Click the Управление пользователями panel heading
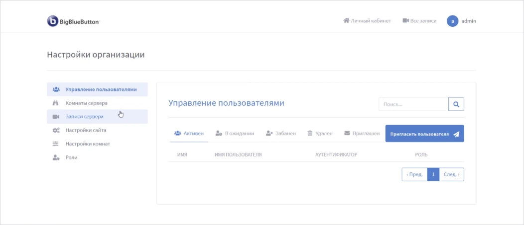 pyautogui.click(x=226, y=103)
